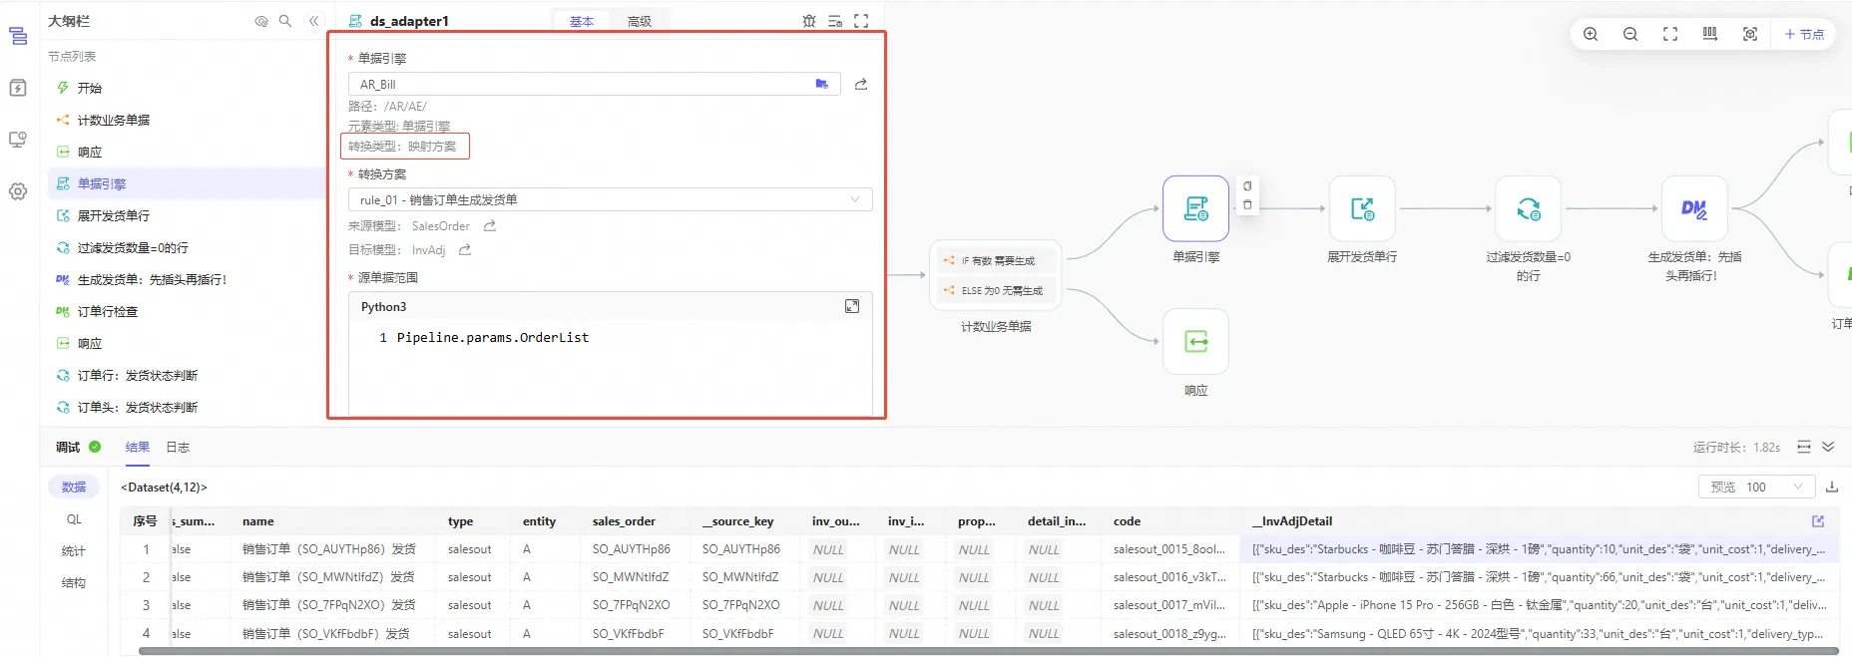Expand the properties panel to fullscreen
This screenshot has height=657, width=1852.
861,21
